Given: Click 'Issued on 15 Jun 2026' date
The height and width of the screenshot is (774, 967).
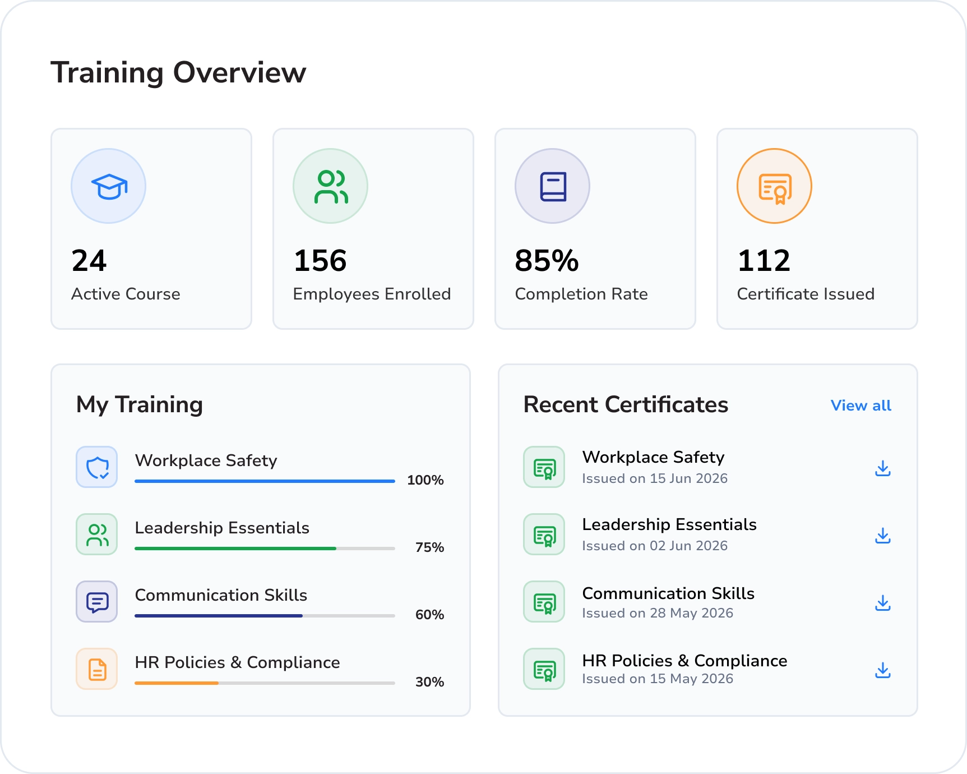Looking at the screenshot, I should click(655, 478).
